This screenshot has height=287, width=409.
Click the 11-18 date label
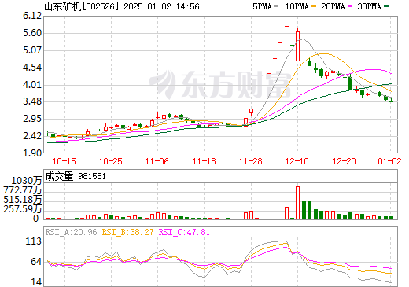(204, 161)
